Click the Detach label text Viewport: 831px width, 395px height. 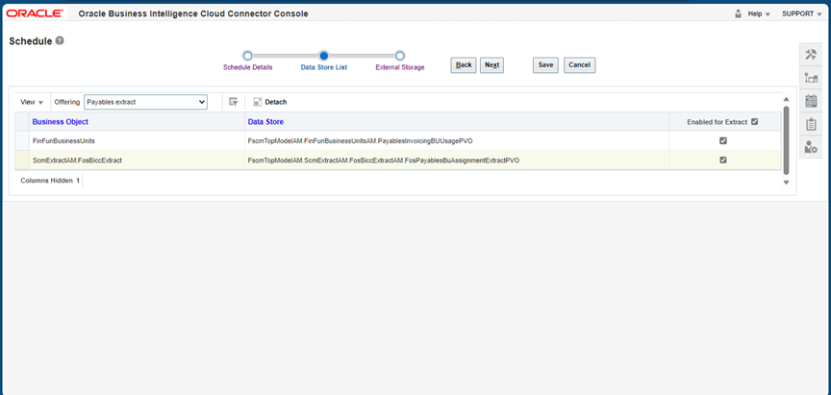click(276, 102)
